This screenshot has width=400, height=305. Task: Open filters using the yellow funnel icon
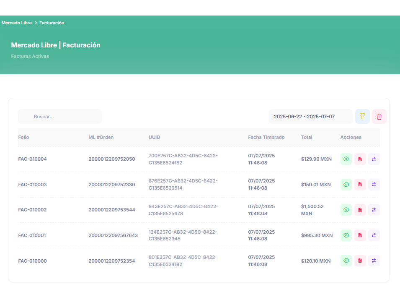pyautogui.click(x=362, y=116)
